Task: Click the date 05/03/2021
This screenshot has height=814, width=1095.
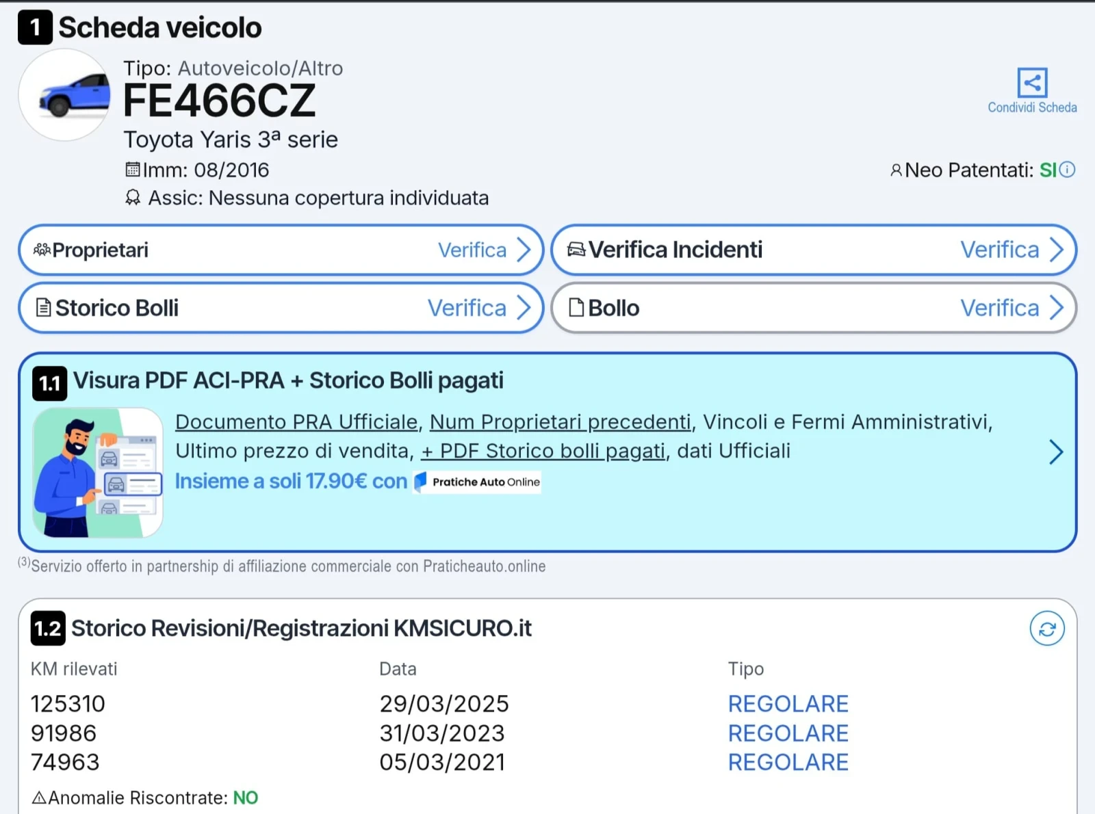Action: [442, 762]
